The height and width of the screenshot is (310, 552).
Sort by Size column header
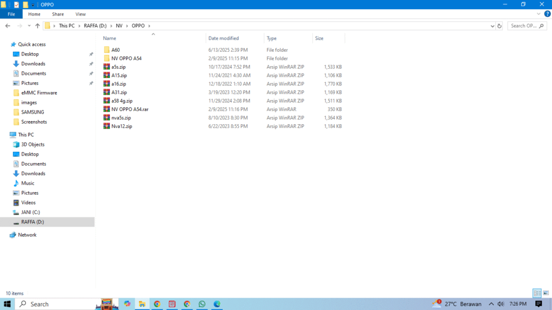(319, 38)
